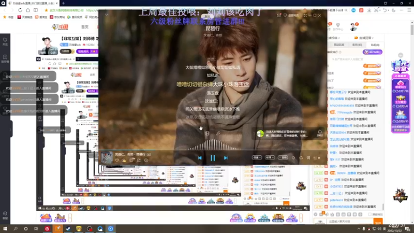Screen dimensions: 414x233
Task: Switch to the 贵宾 tab
Action: pyautogui.click(x=357, y=45)
